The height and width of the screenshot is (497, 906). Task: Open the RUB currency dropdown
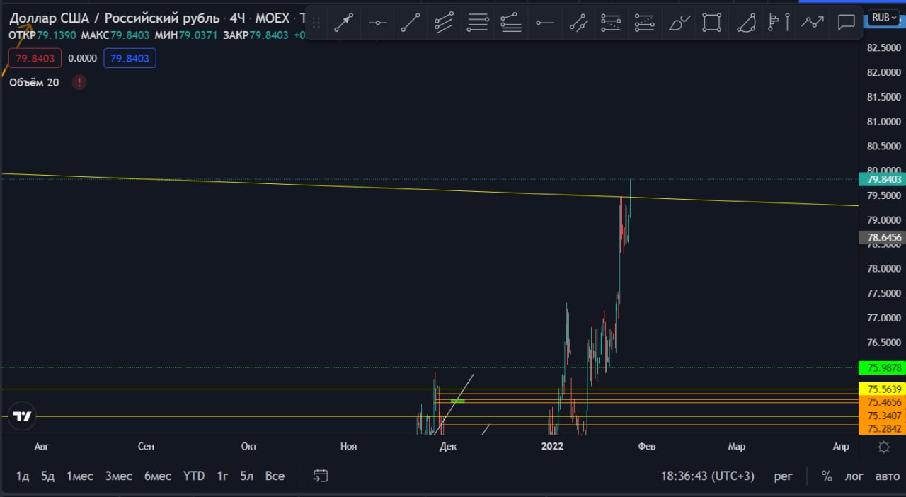(x=885, y=17)
